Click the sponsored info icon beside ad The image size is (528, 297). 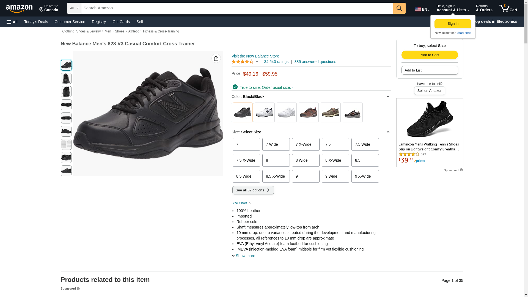pyautogui.click(x=461, y=170)
